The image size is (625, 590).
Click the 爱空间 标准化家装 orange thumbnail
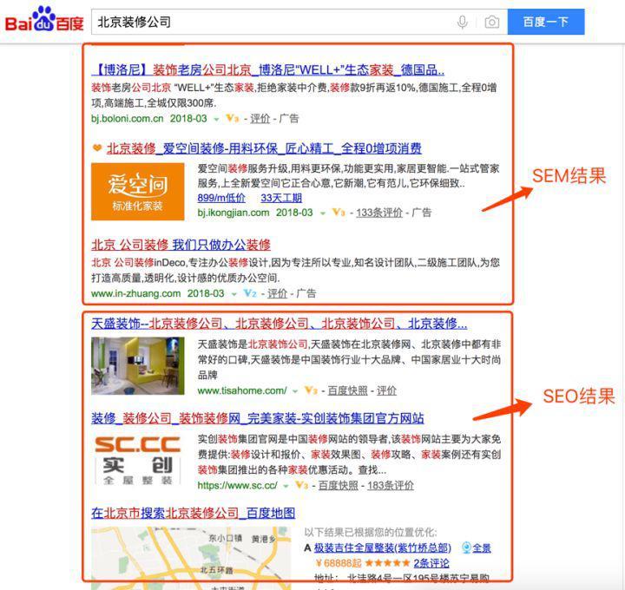(137, 191)
